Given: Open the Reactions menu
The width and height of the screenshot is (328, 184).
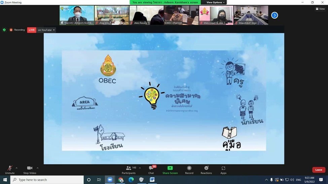Looking at the screenshot, I should point(206,170).
